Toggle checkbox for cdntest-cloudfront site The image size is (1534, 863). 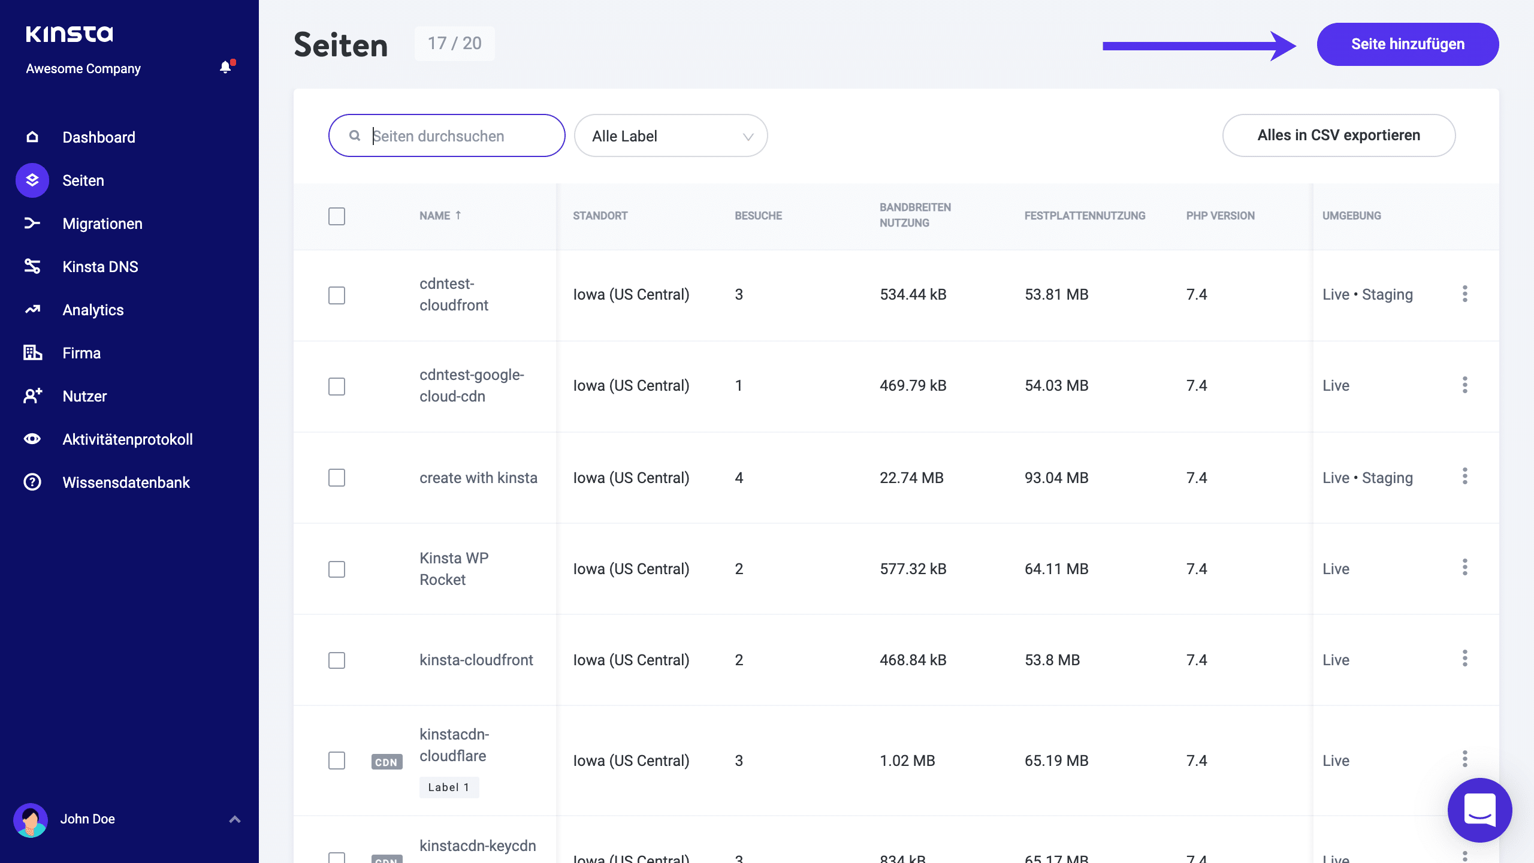[337, 294]
